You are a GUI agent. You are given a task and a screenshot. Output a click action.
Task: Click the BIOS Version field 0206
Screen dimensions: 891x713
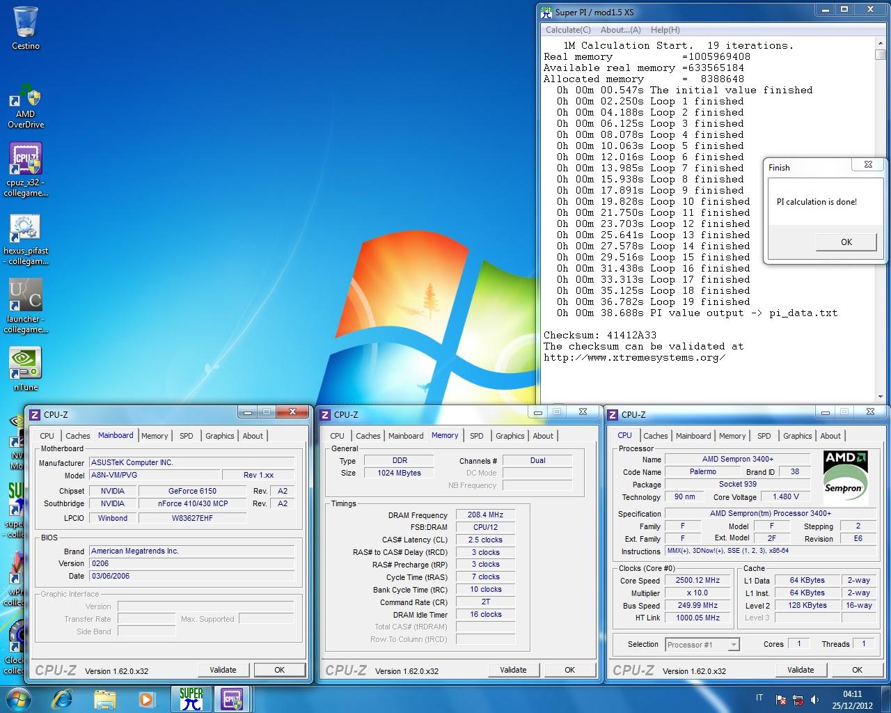[x=192, y=563]
